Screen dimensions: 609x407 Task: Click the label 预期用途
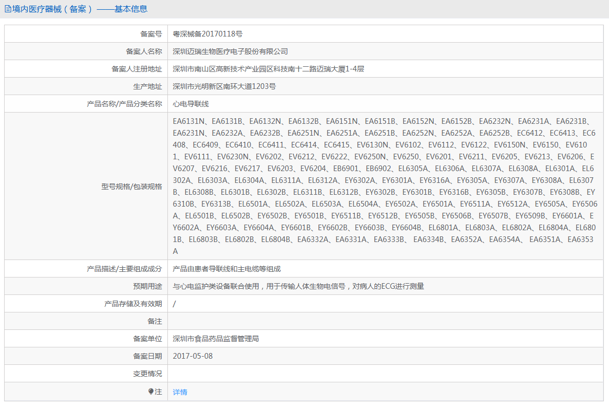pos(147,286)
